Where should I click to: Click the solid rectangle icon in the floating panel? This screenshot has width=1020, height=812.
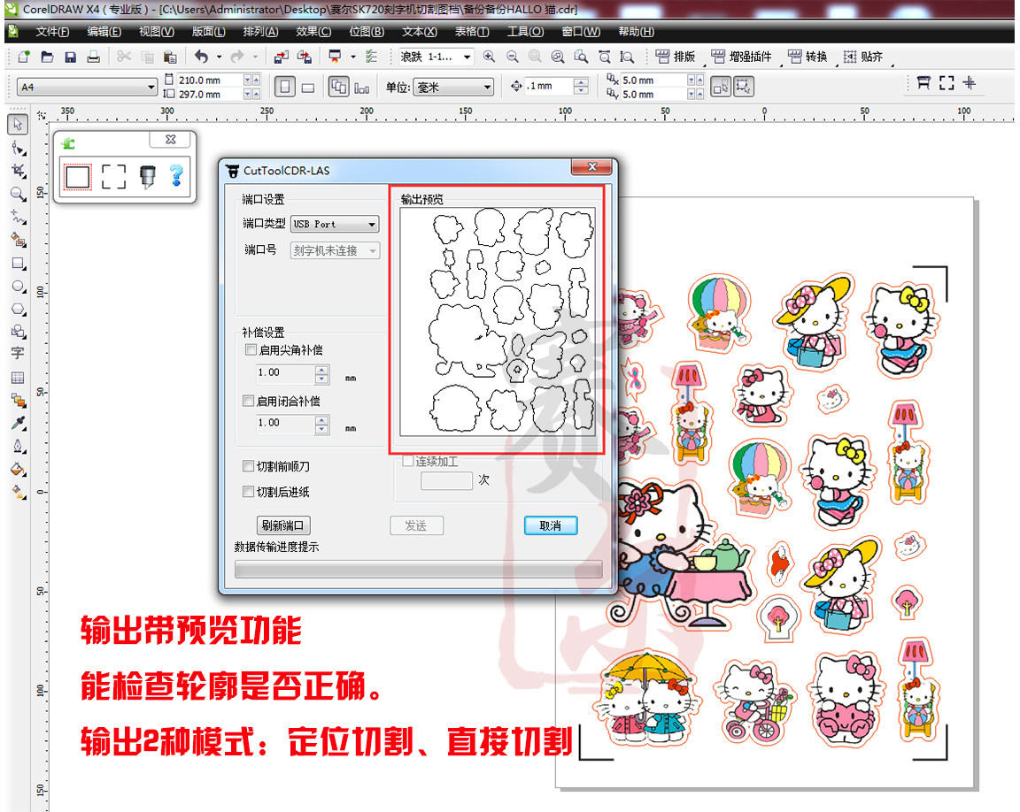(77, 176)
